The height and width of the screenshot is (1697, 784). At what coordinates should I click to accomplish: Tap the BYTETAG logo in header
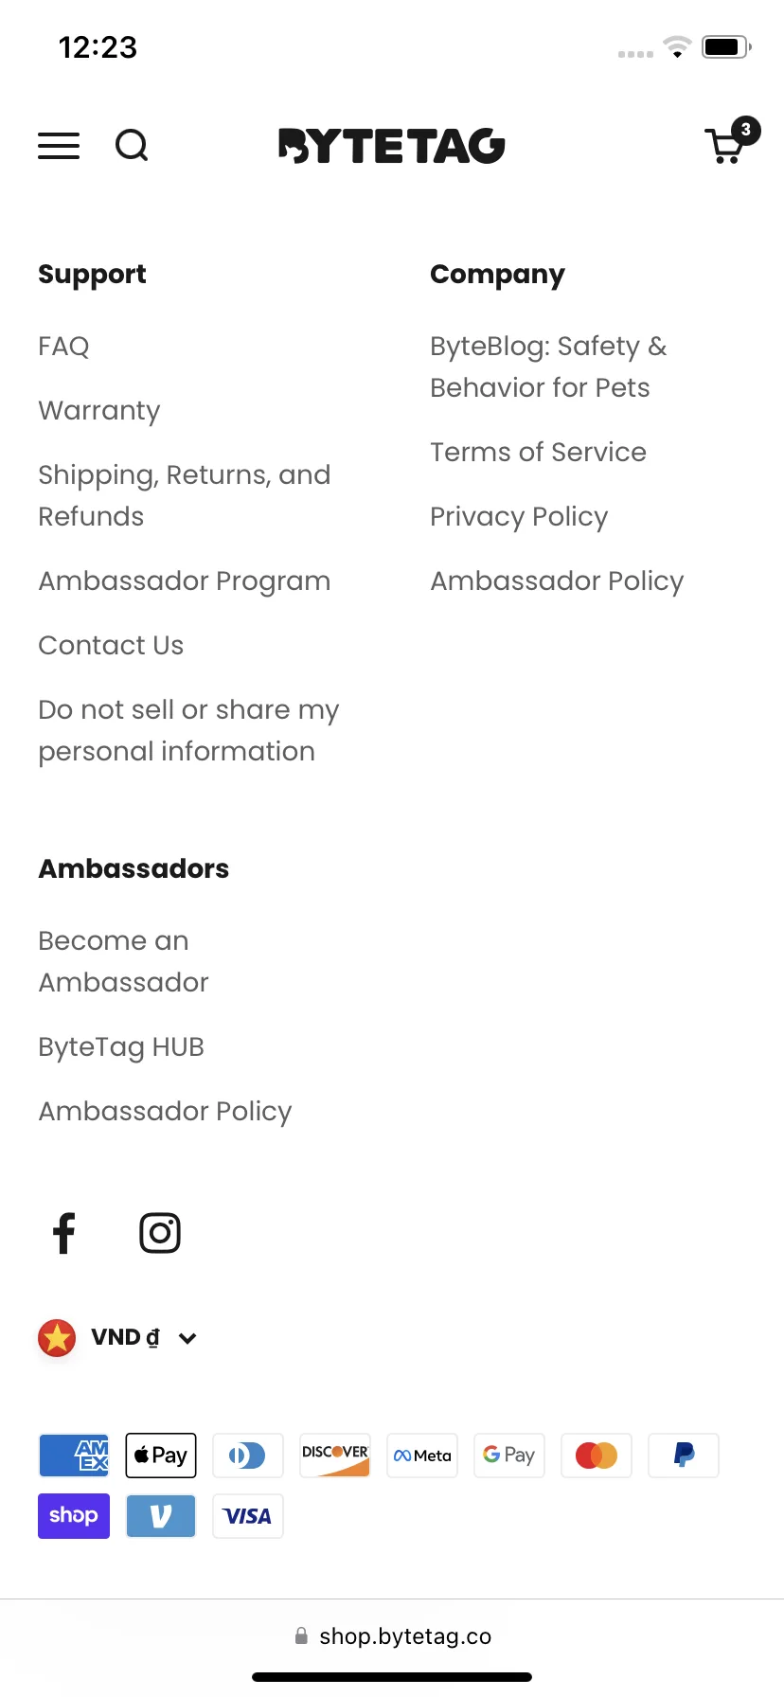click(x=392, y=146)
